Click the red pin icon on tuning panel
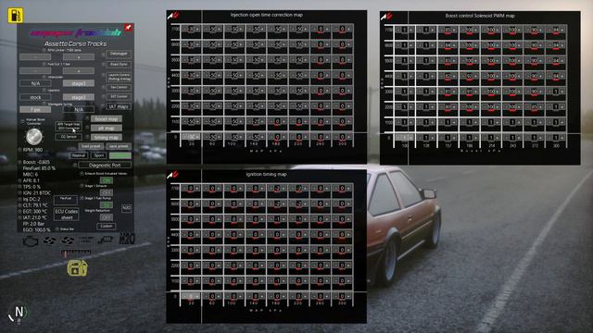The height and width of the screenshot is (333, 593). coord(128,28)
